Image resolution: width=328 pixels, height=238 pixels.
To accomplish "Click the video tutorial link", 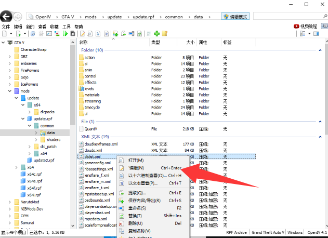I will tap(306, 26).
